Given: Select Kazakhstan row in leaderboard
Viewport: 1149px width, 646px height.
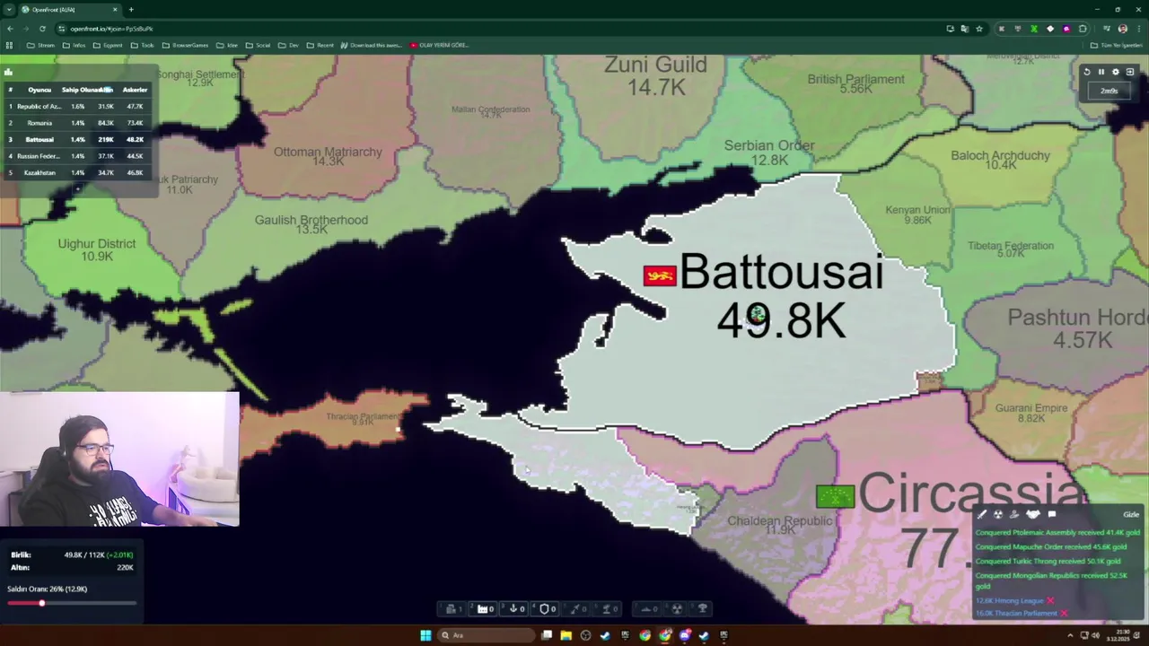Looking at the screenshot, I should point(77,172).
